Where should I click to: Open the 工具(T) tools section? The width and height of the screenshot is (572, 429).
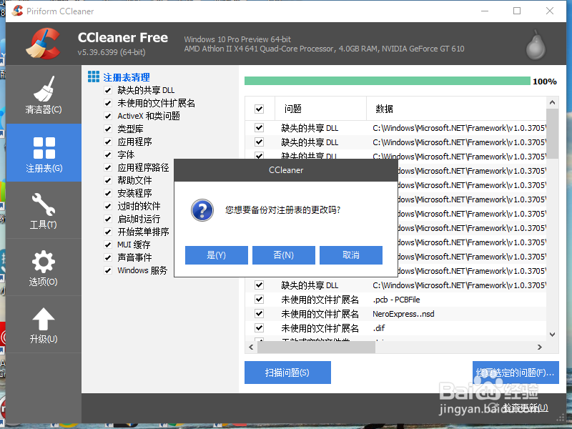point(44,210)
